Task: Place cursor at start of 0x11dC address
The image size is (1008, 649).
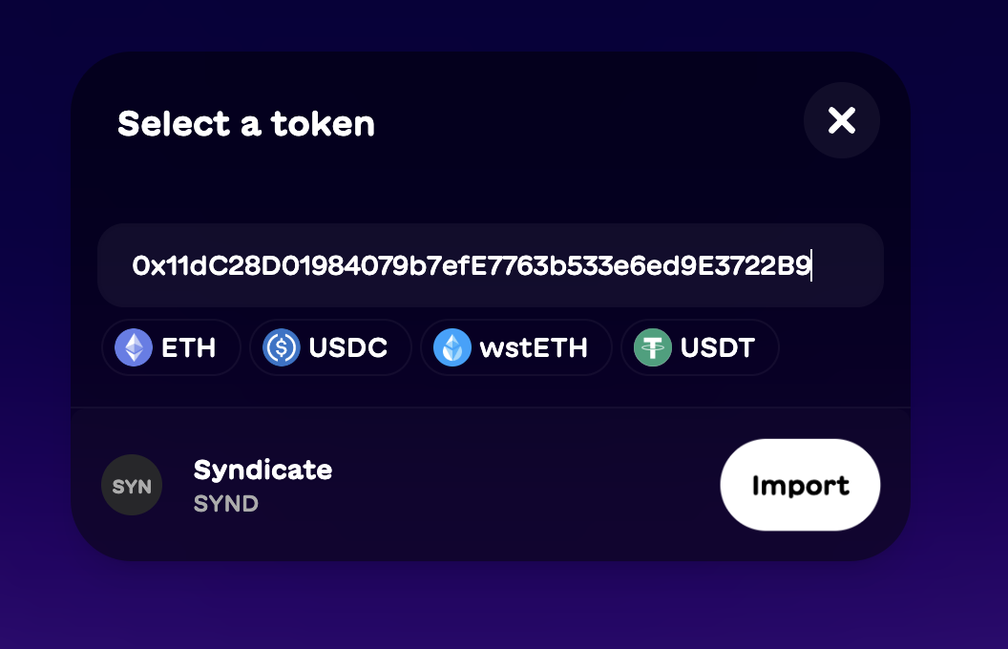Action: (x=134, y=265)
